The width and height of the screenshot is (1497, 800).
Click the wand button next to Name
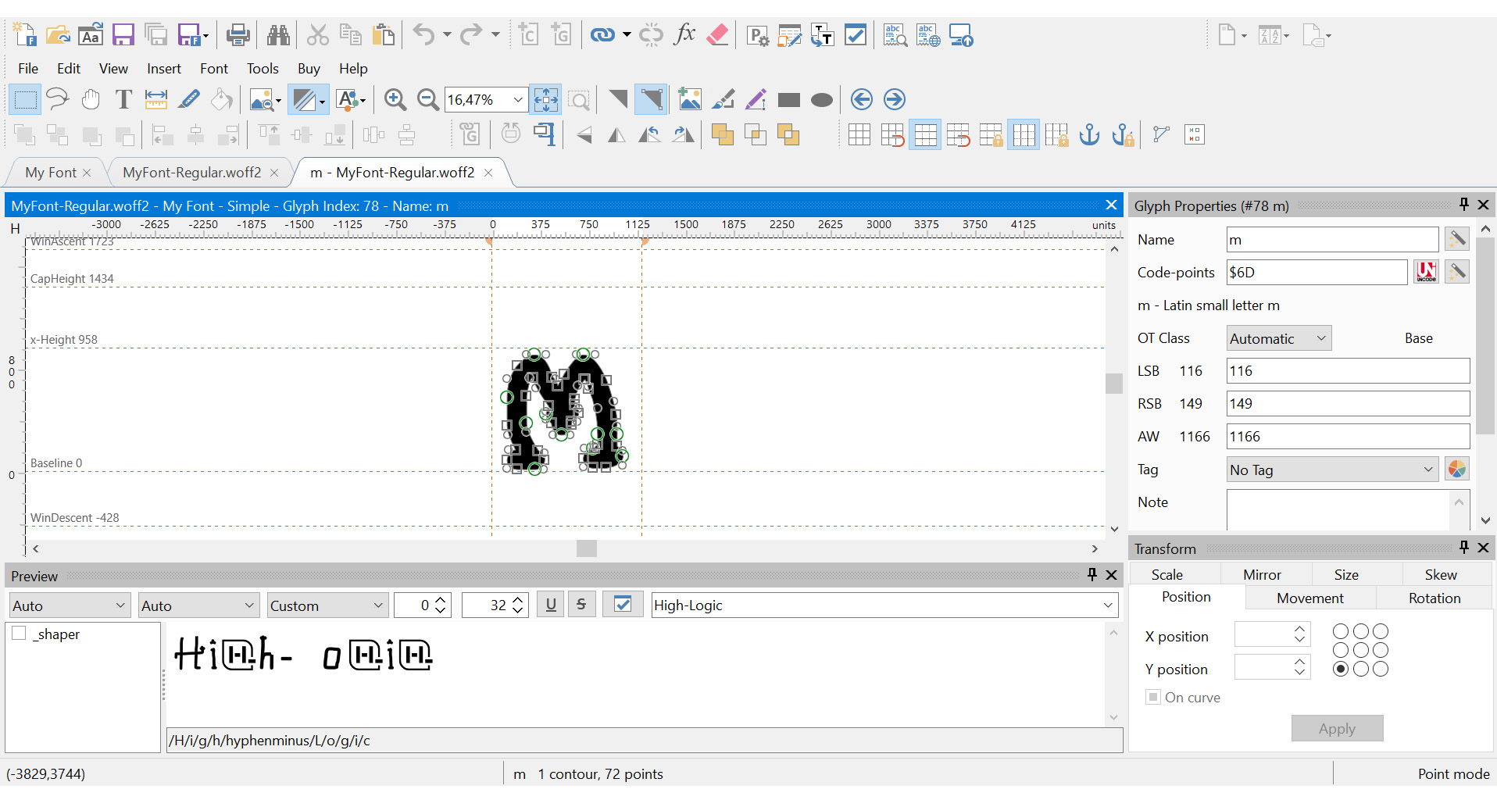coord(1456,239)
